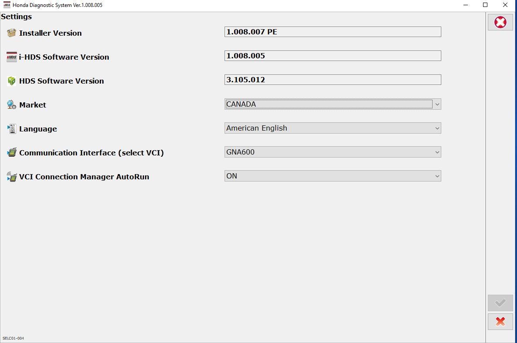Click the Communication Interface device icon
The image size is (517, 343).
[x=12, y=152]
